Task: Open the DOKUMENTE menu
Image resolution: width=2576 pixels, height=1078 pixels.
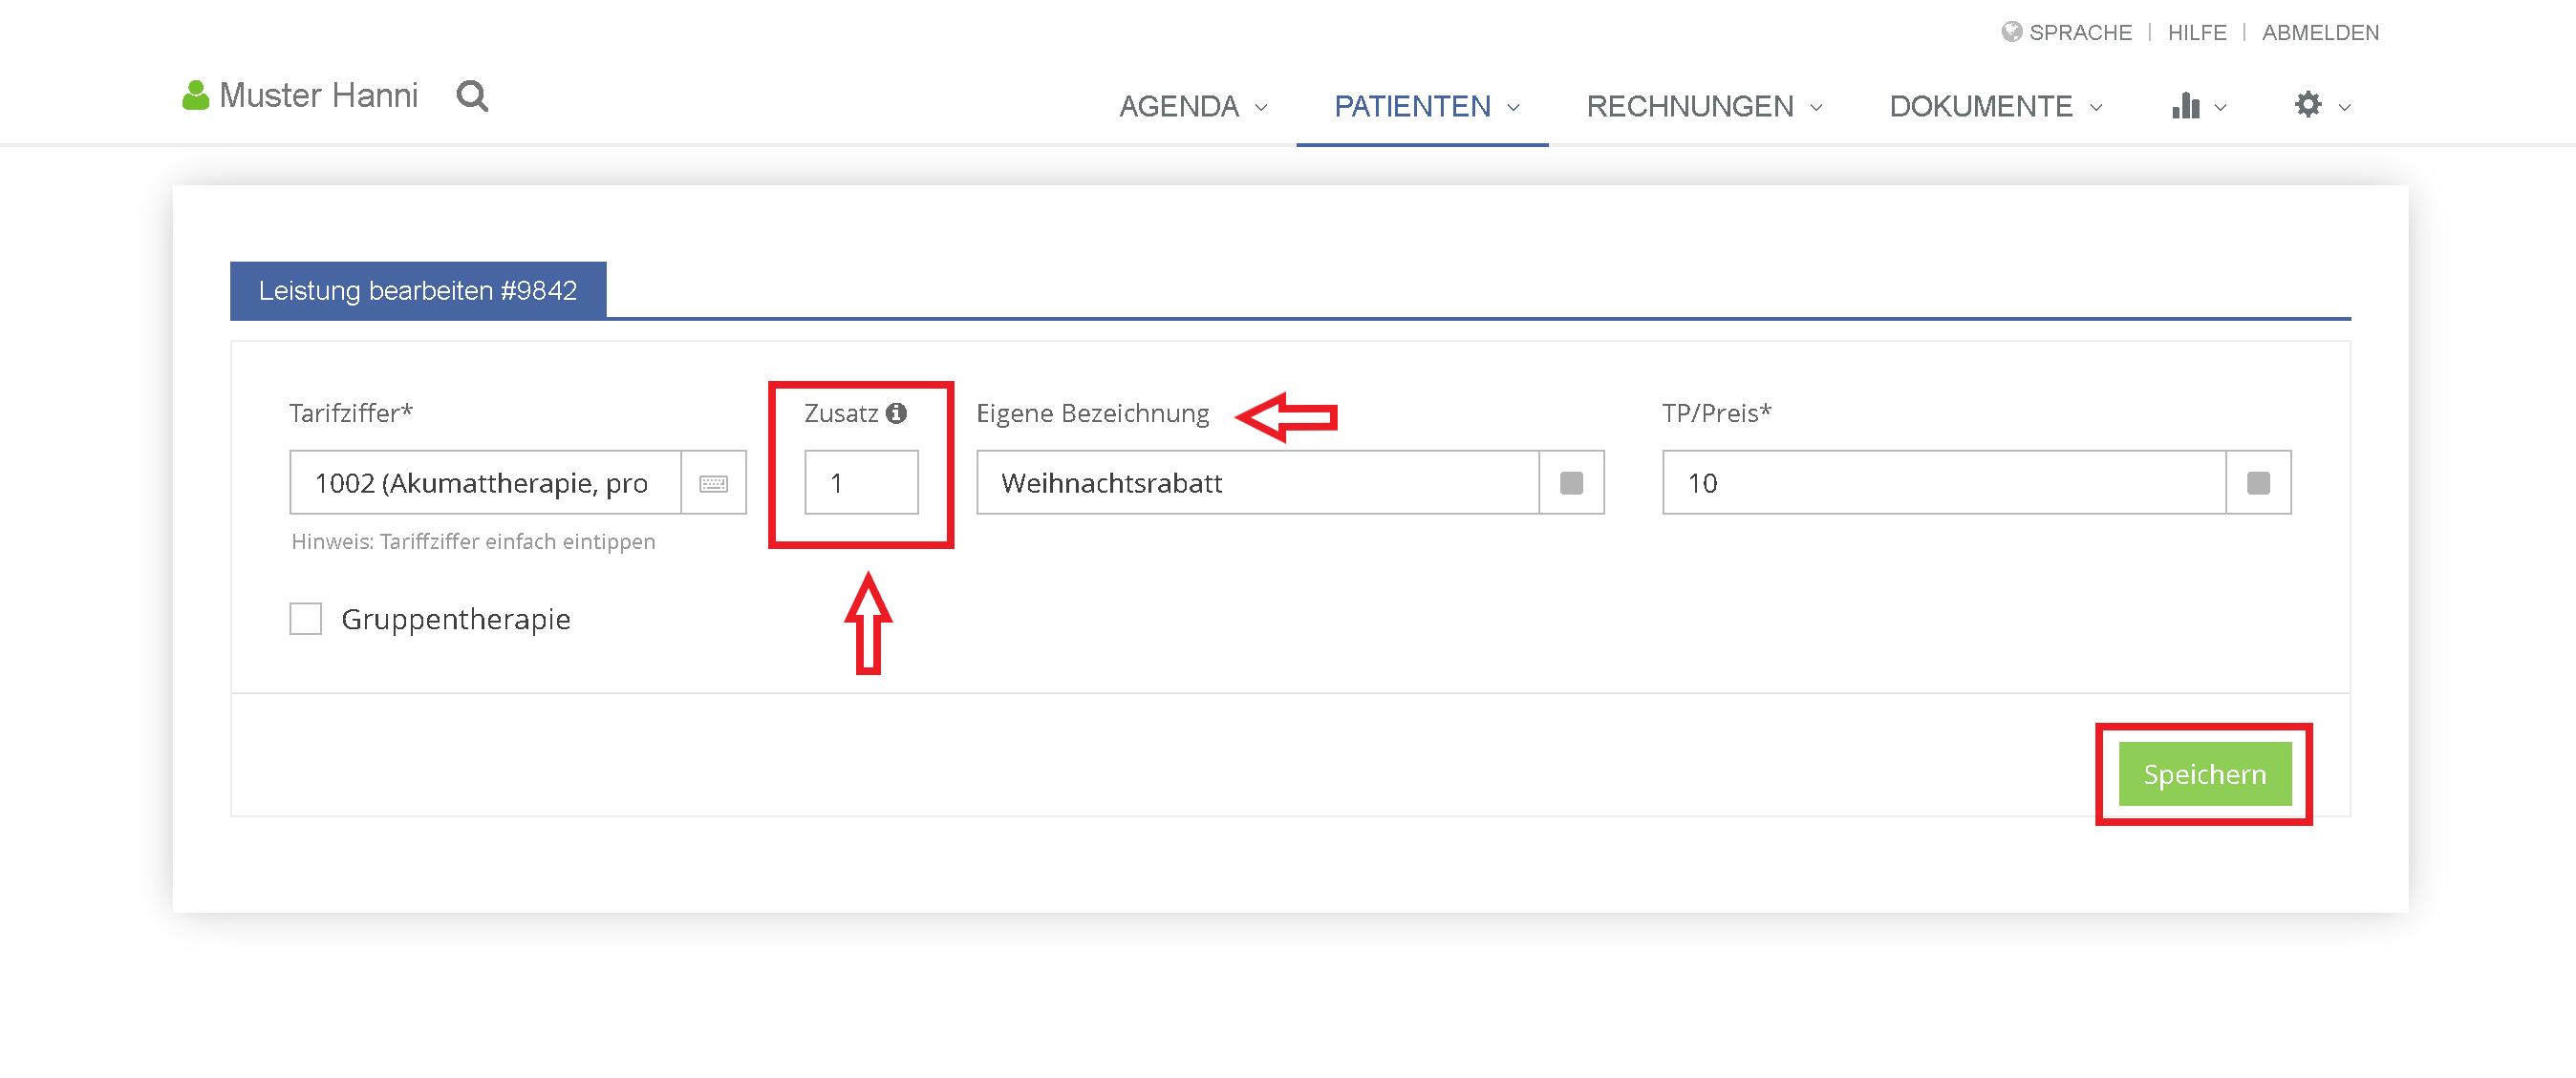Action: [1981, 106]
